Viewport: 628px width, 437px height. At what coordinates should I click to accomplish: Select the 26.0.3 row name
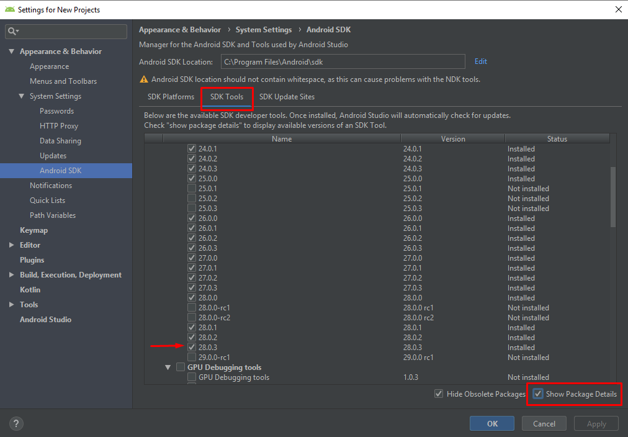[208, 248]
